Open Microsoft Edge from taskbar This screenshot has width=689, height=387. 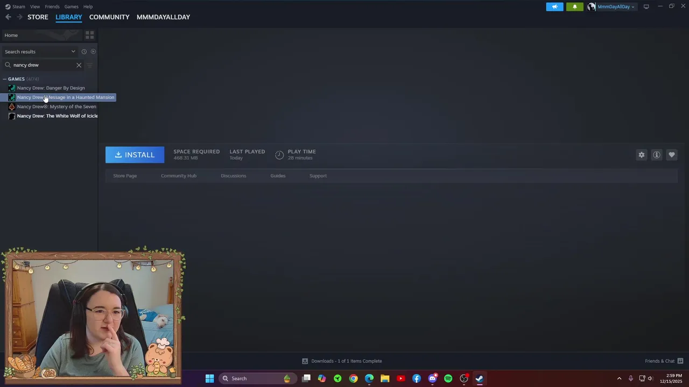369,378
